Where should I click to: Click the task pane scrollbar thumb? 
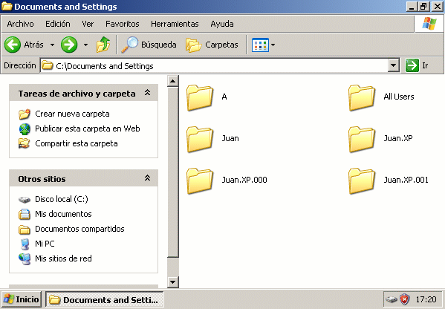click(173, 172)
